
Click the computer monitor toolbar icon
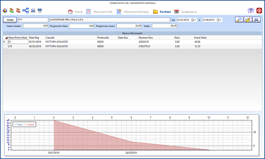coord(40,11)
